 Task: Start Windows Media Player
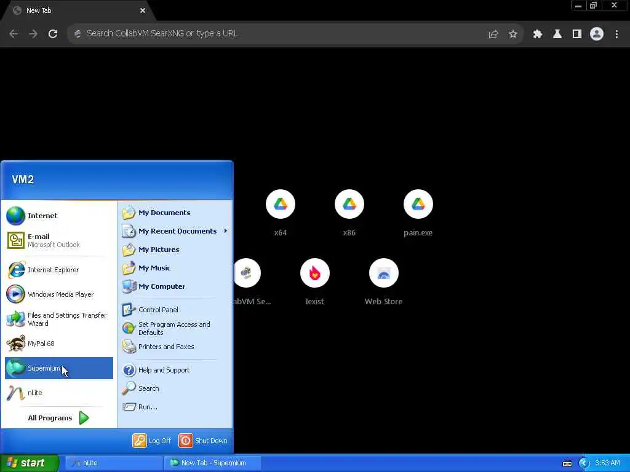pos(59,294)
